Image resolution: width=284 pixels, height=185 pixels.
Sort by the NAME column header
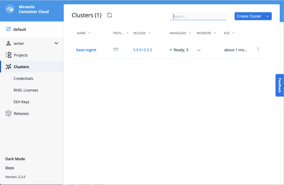pyautogui.click(x=81, y=33)
